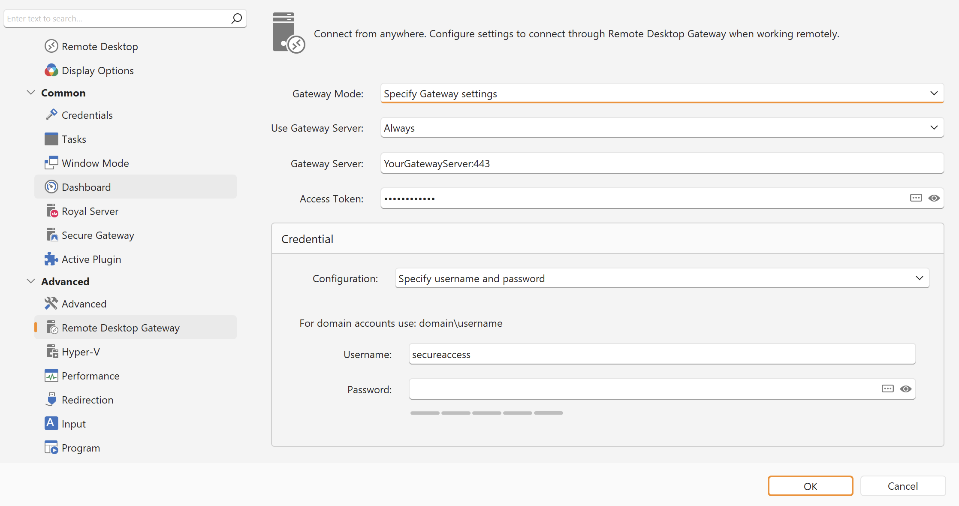
Task: Click the Gateway Mode label
Action: pyautogui.click(x=328, y=93)
